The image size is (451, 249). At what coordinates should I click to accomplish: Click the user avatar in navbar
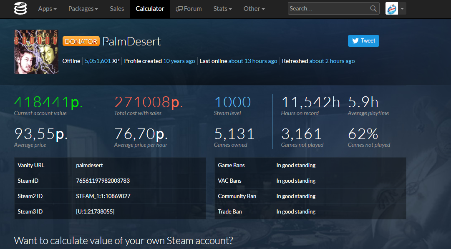tap(391, 9)
